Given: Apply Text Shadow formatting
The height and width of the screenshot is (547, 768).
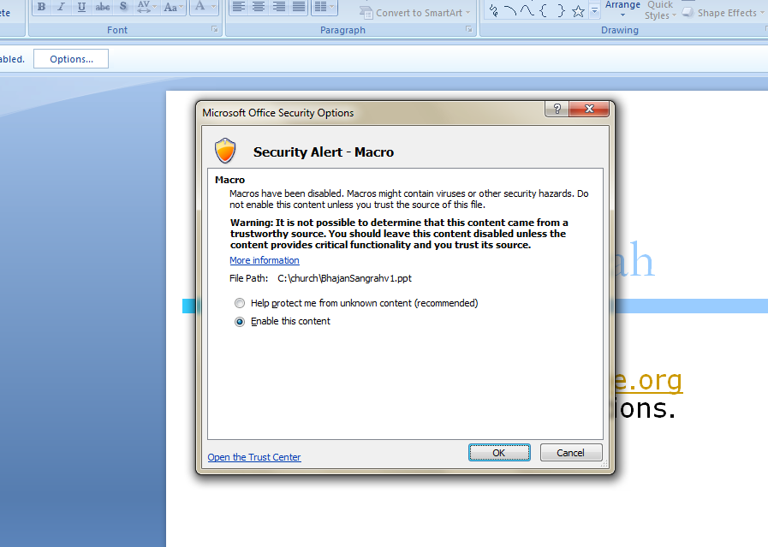Looking at the screenshot, I should [x=123, y=7].
